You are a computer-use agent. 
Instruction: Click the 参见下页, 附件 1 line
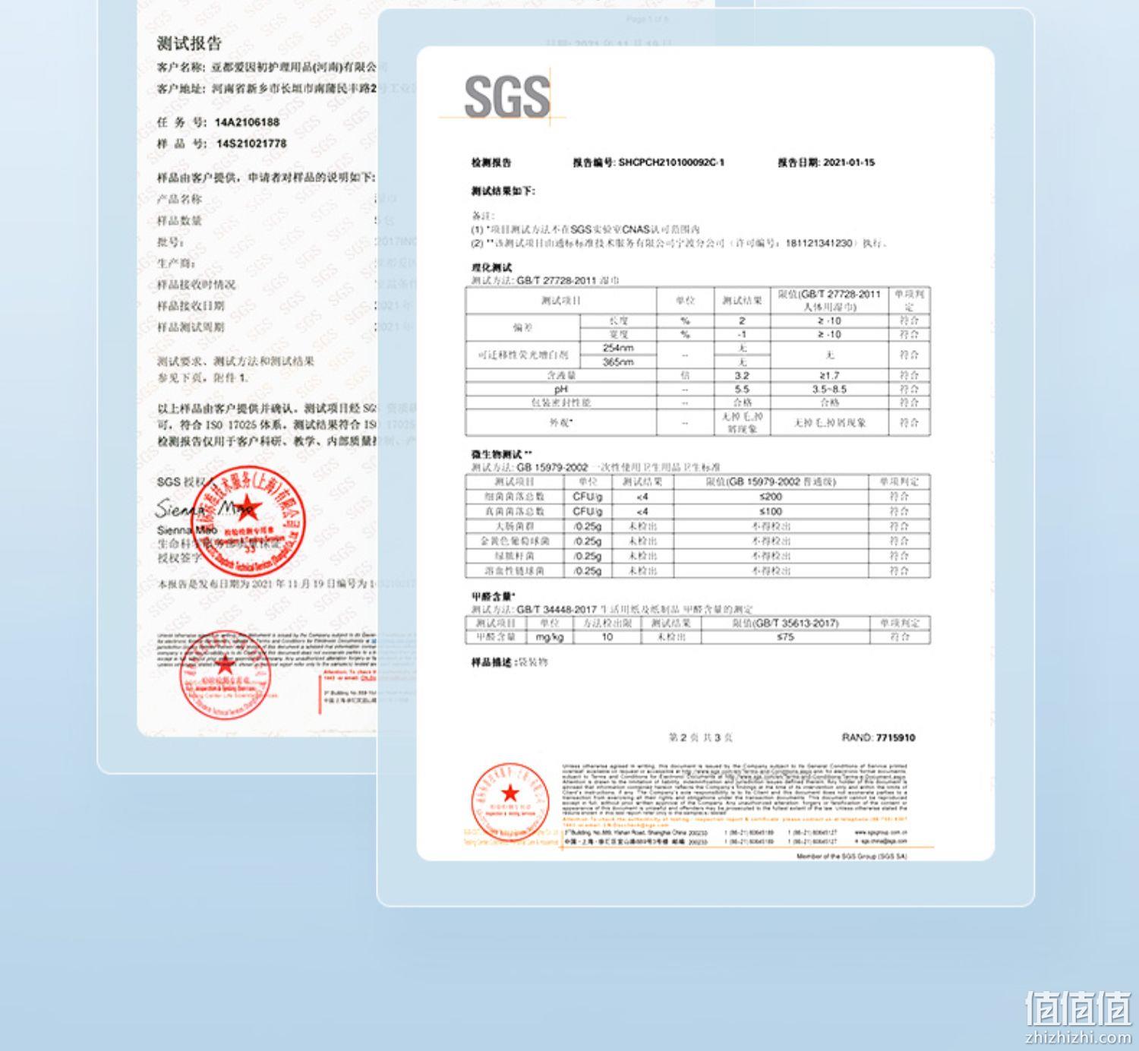[x=202, y=377]
